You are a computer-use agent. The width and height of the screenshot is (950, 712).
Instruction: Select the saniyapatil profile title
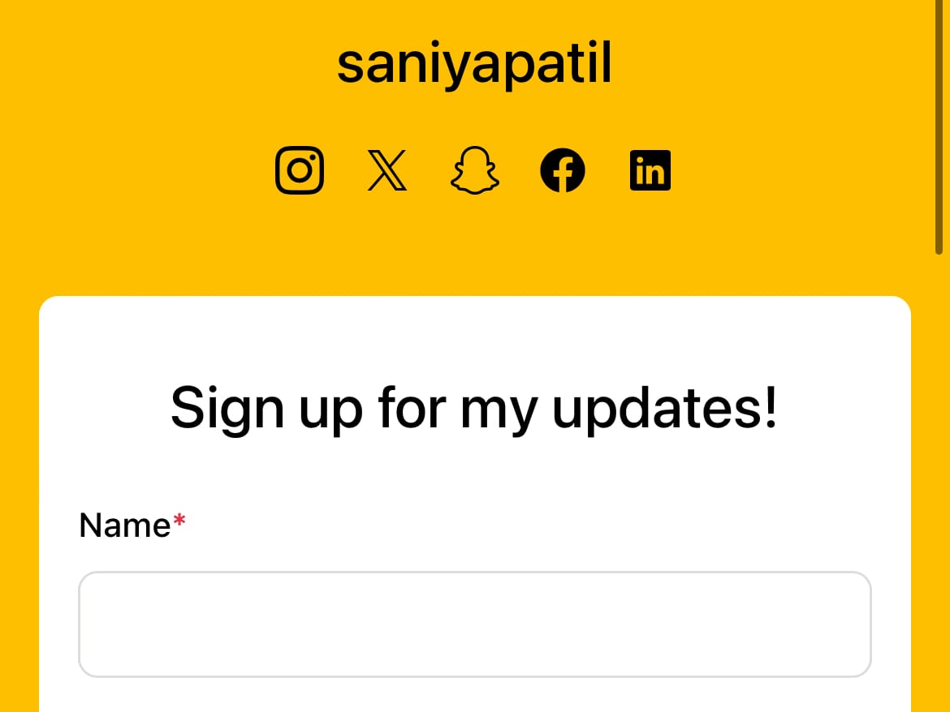click(x=474, y=63)
